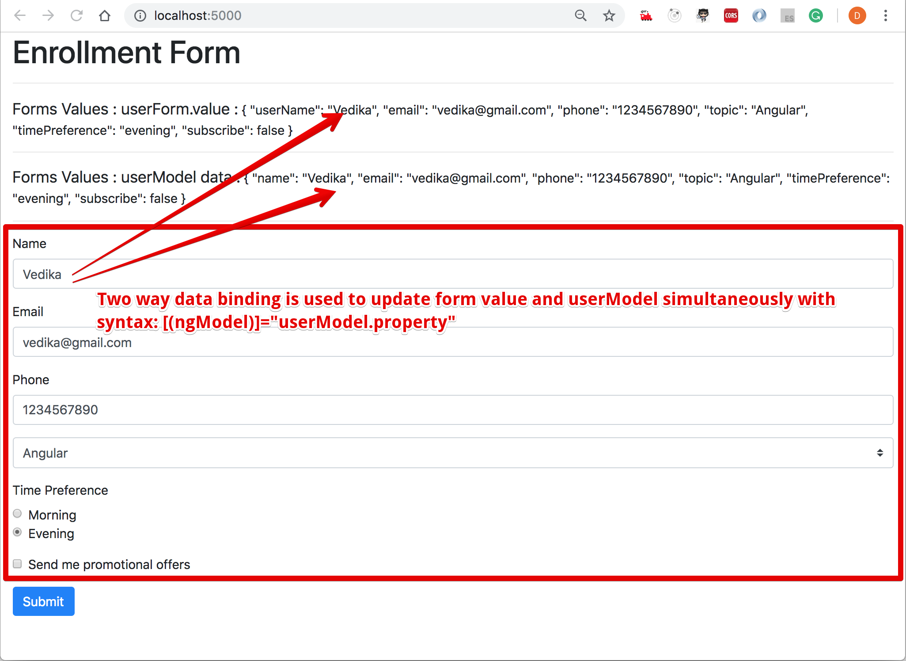Open the Octocat GitHub extension icon
Viewport: 906px width, 661px height.
[x=702, y=16]
